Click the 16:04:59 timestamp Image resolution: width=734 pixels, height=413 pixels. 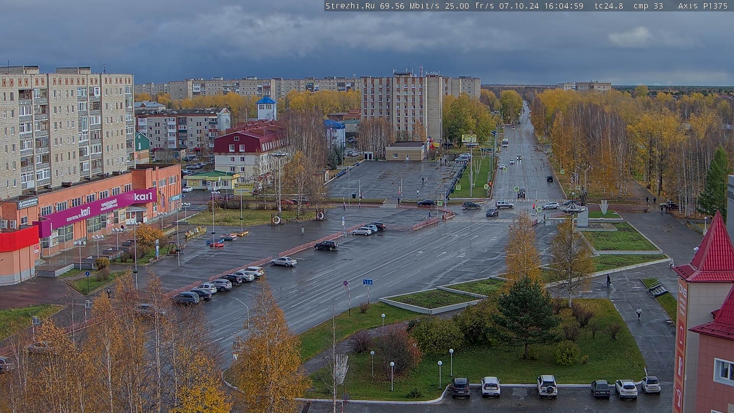click(563, 6)
